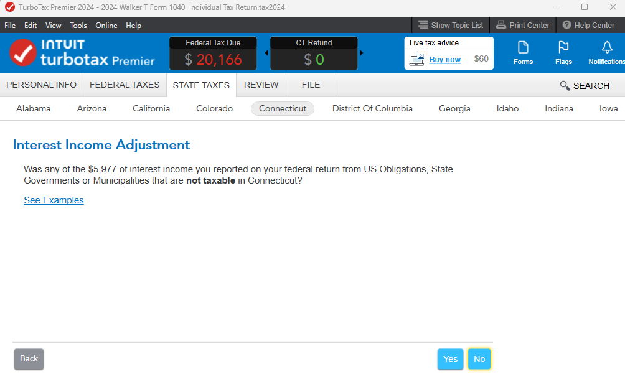Open Show Topic List
Image resolution: width=625 pixels, height=387 pixels.
pos(451,26)
